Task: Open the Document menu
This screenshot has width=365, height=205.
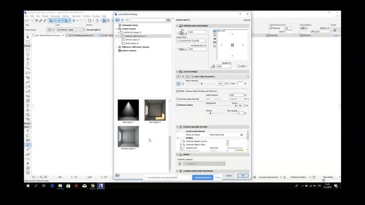Action: (55, 16)
